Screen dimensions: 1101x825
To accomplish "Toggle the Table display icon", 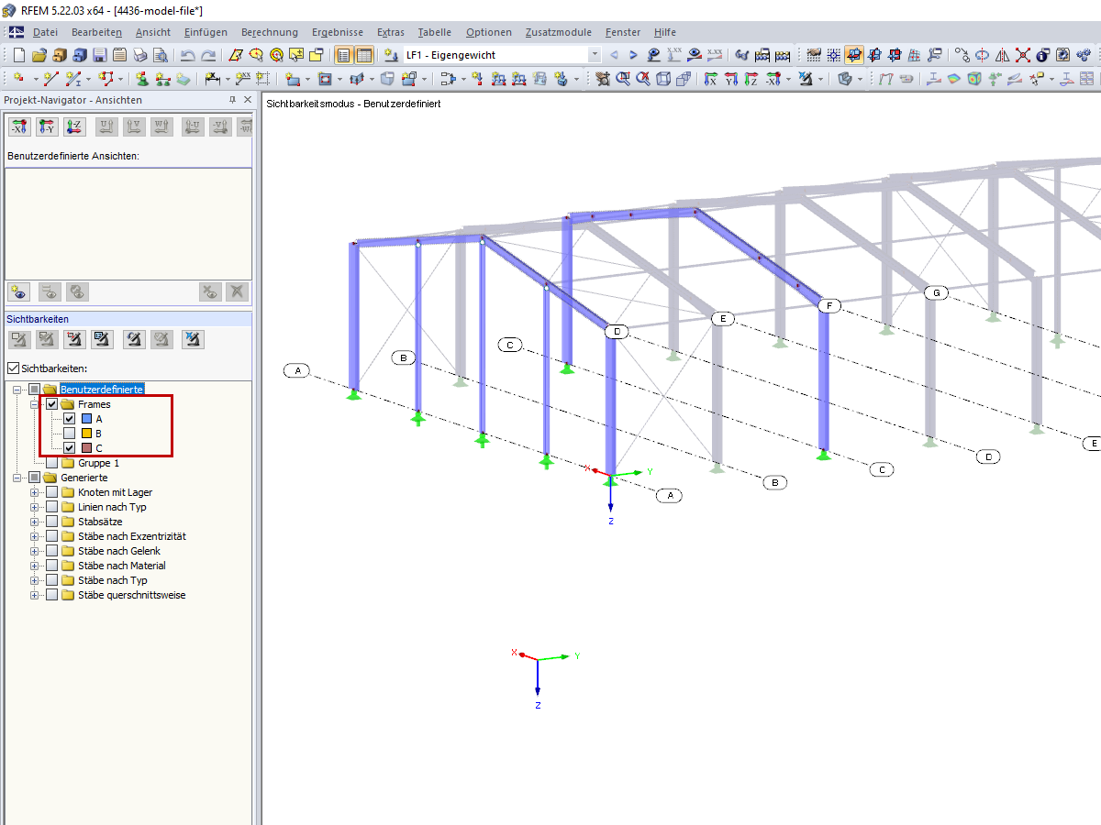I will tap(364, 55).
